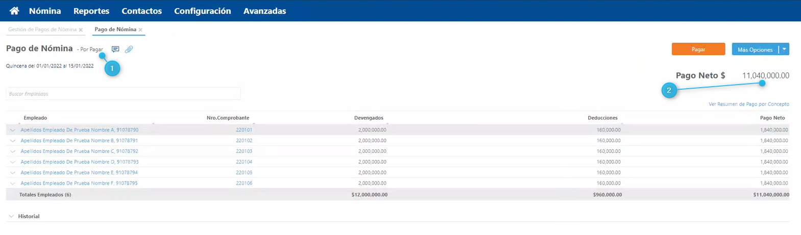Open comprobante number 220104

point(244,162)
